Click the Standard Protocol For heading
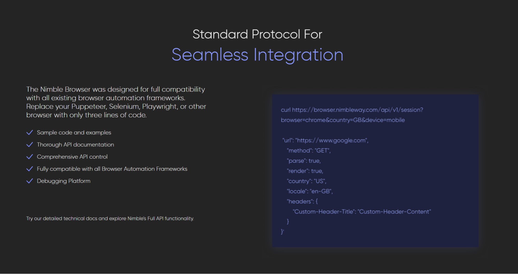518x274 pixels. point(257,34)
